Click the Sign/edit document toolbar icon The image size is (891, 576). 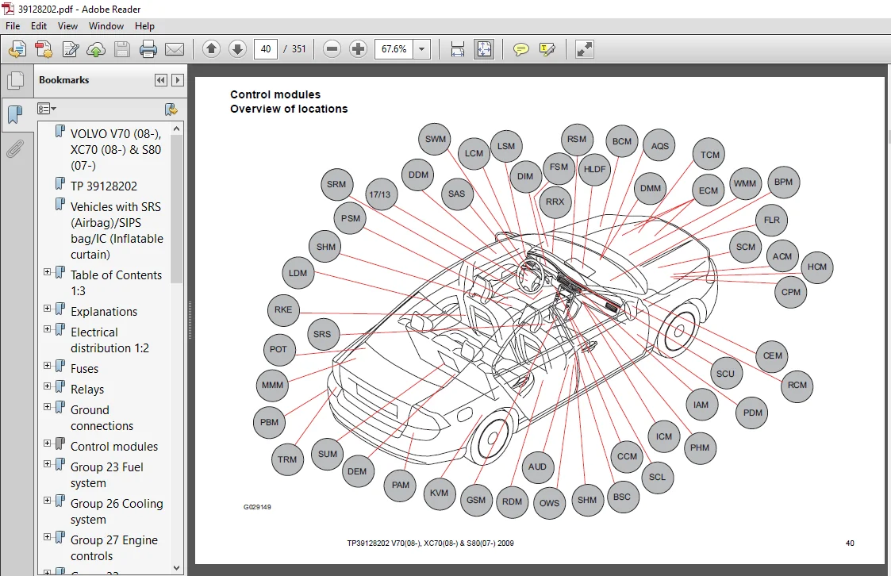(71, 49)
